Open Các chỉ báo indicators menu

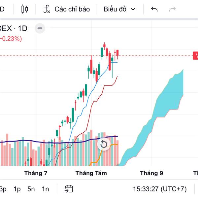(72, 9)
